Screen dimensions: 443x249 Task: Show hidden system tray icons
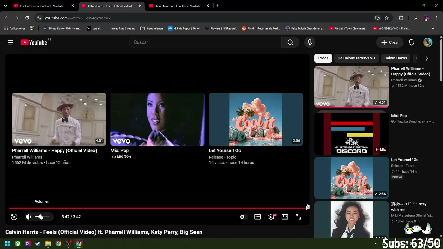click(x=376, y=243)
